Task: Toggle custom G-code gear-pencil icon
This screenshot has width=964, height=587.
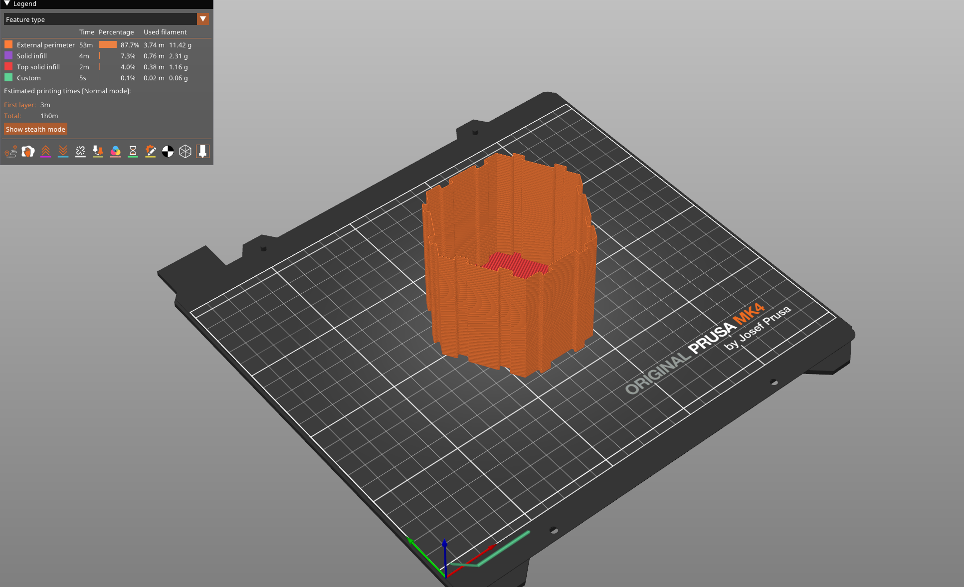Action: click(150, 152)
